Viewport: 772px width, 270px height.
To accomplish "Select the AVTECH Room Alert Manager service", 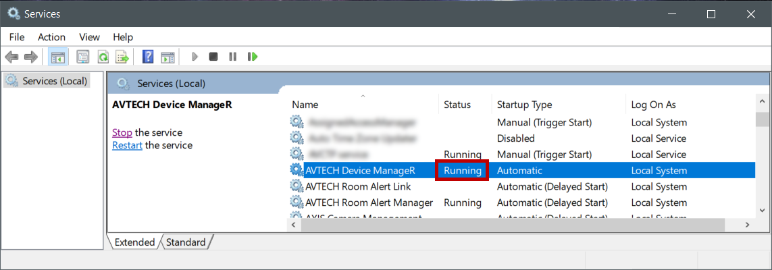I will [x=369, y=202].
